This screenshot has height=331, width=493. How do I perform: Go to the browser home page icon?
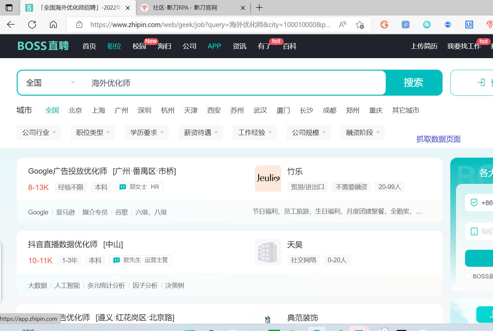coord(53,25)
